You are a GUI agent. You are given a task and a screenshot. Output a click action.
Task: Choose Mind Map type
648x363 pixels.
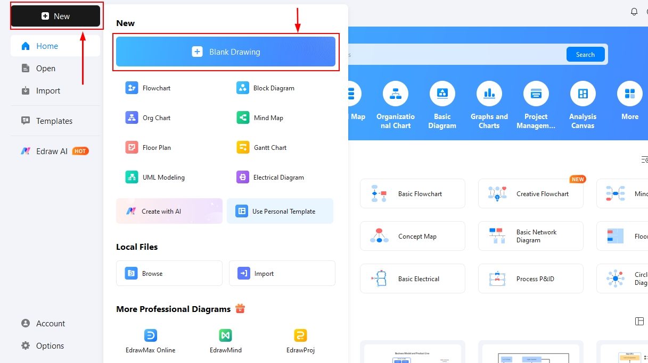tap(260, 118)
